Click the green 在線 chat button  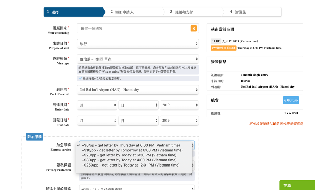point(297,185)
